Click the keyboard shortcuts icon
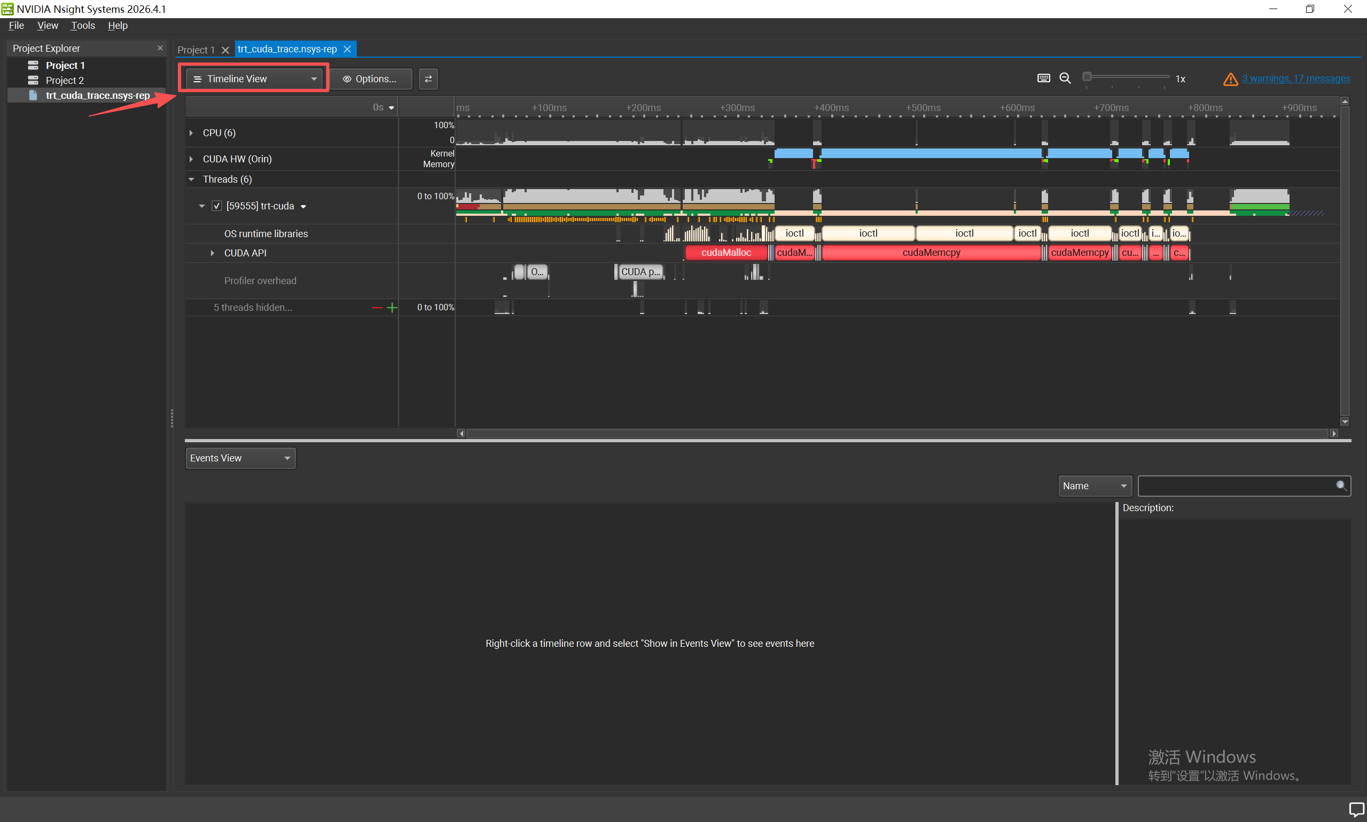The width and height of the screenshot is (1367, 822). pyautogui.click(x=1043, y=78)
